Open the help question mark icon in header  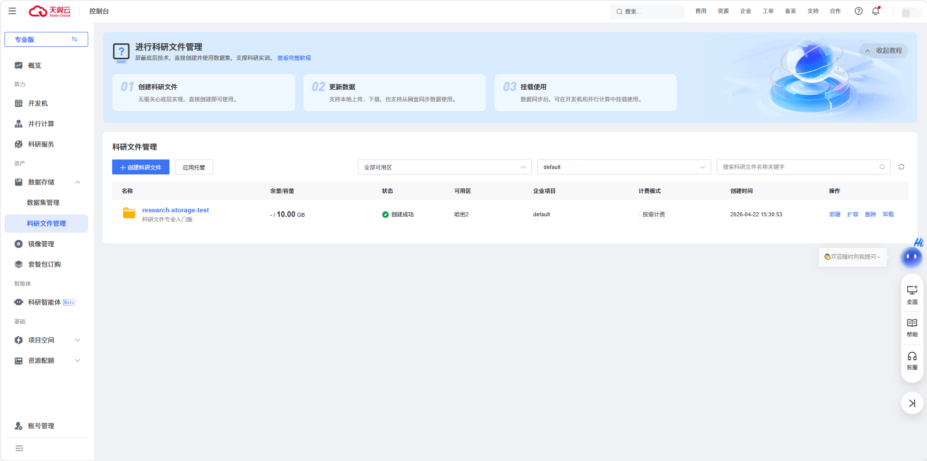(x=858, y=11)
